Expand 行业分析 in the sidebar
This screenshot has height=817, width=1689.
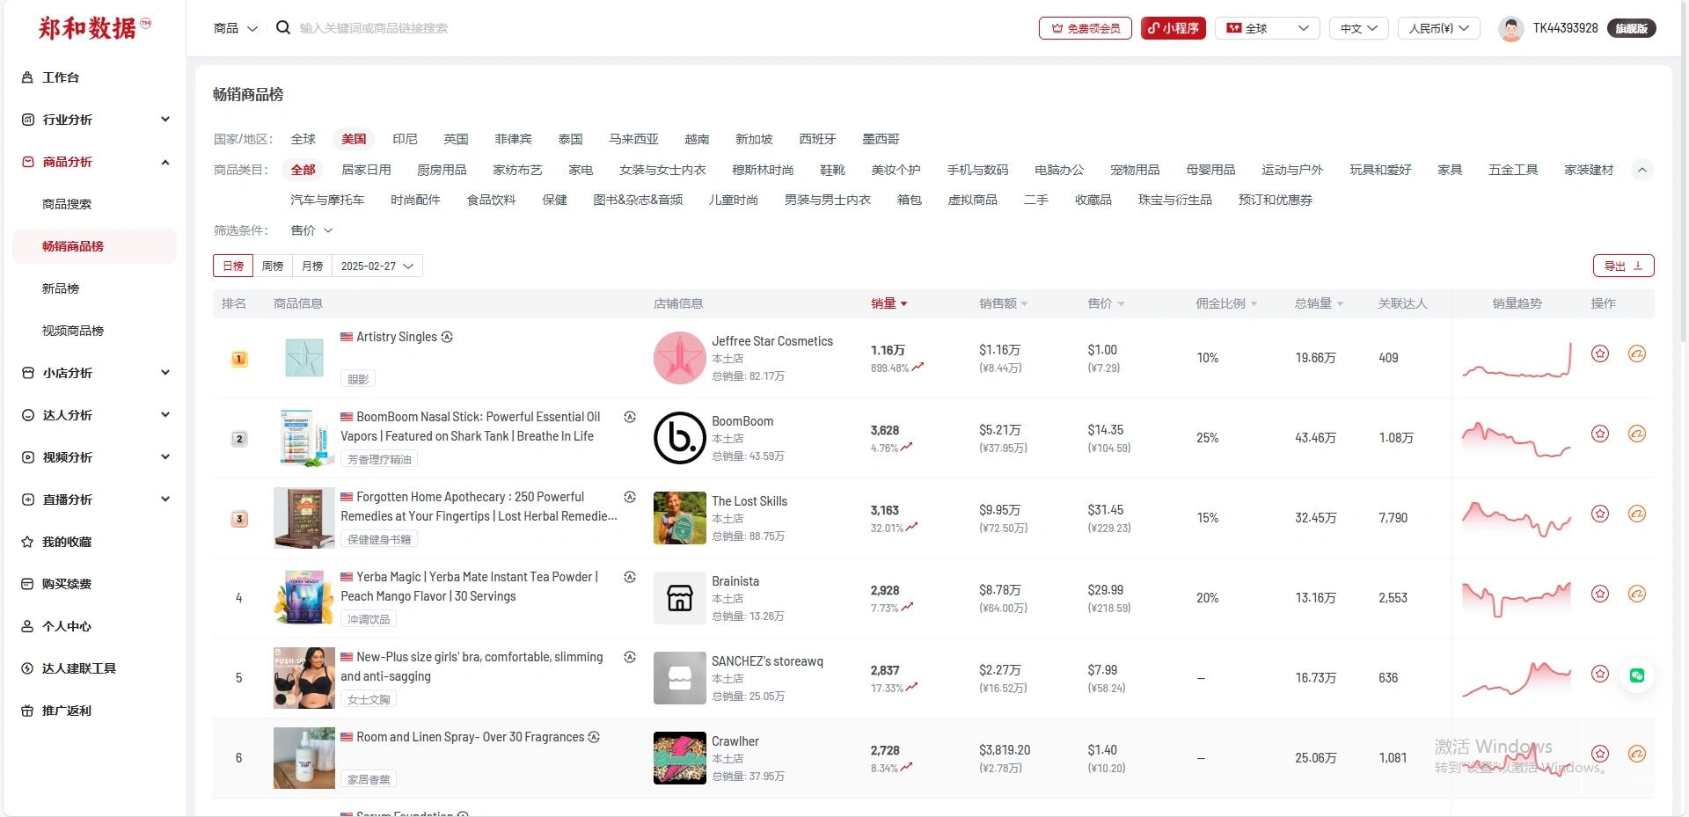point(94,120)
